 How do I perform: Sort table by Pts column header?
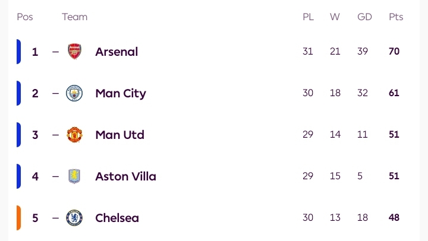[396, 17]
